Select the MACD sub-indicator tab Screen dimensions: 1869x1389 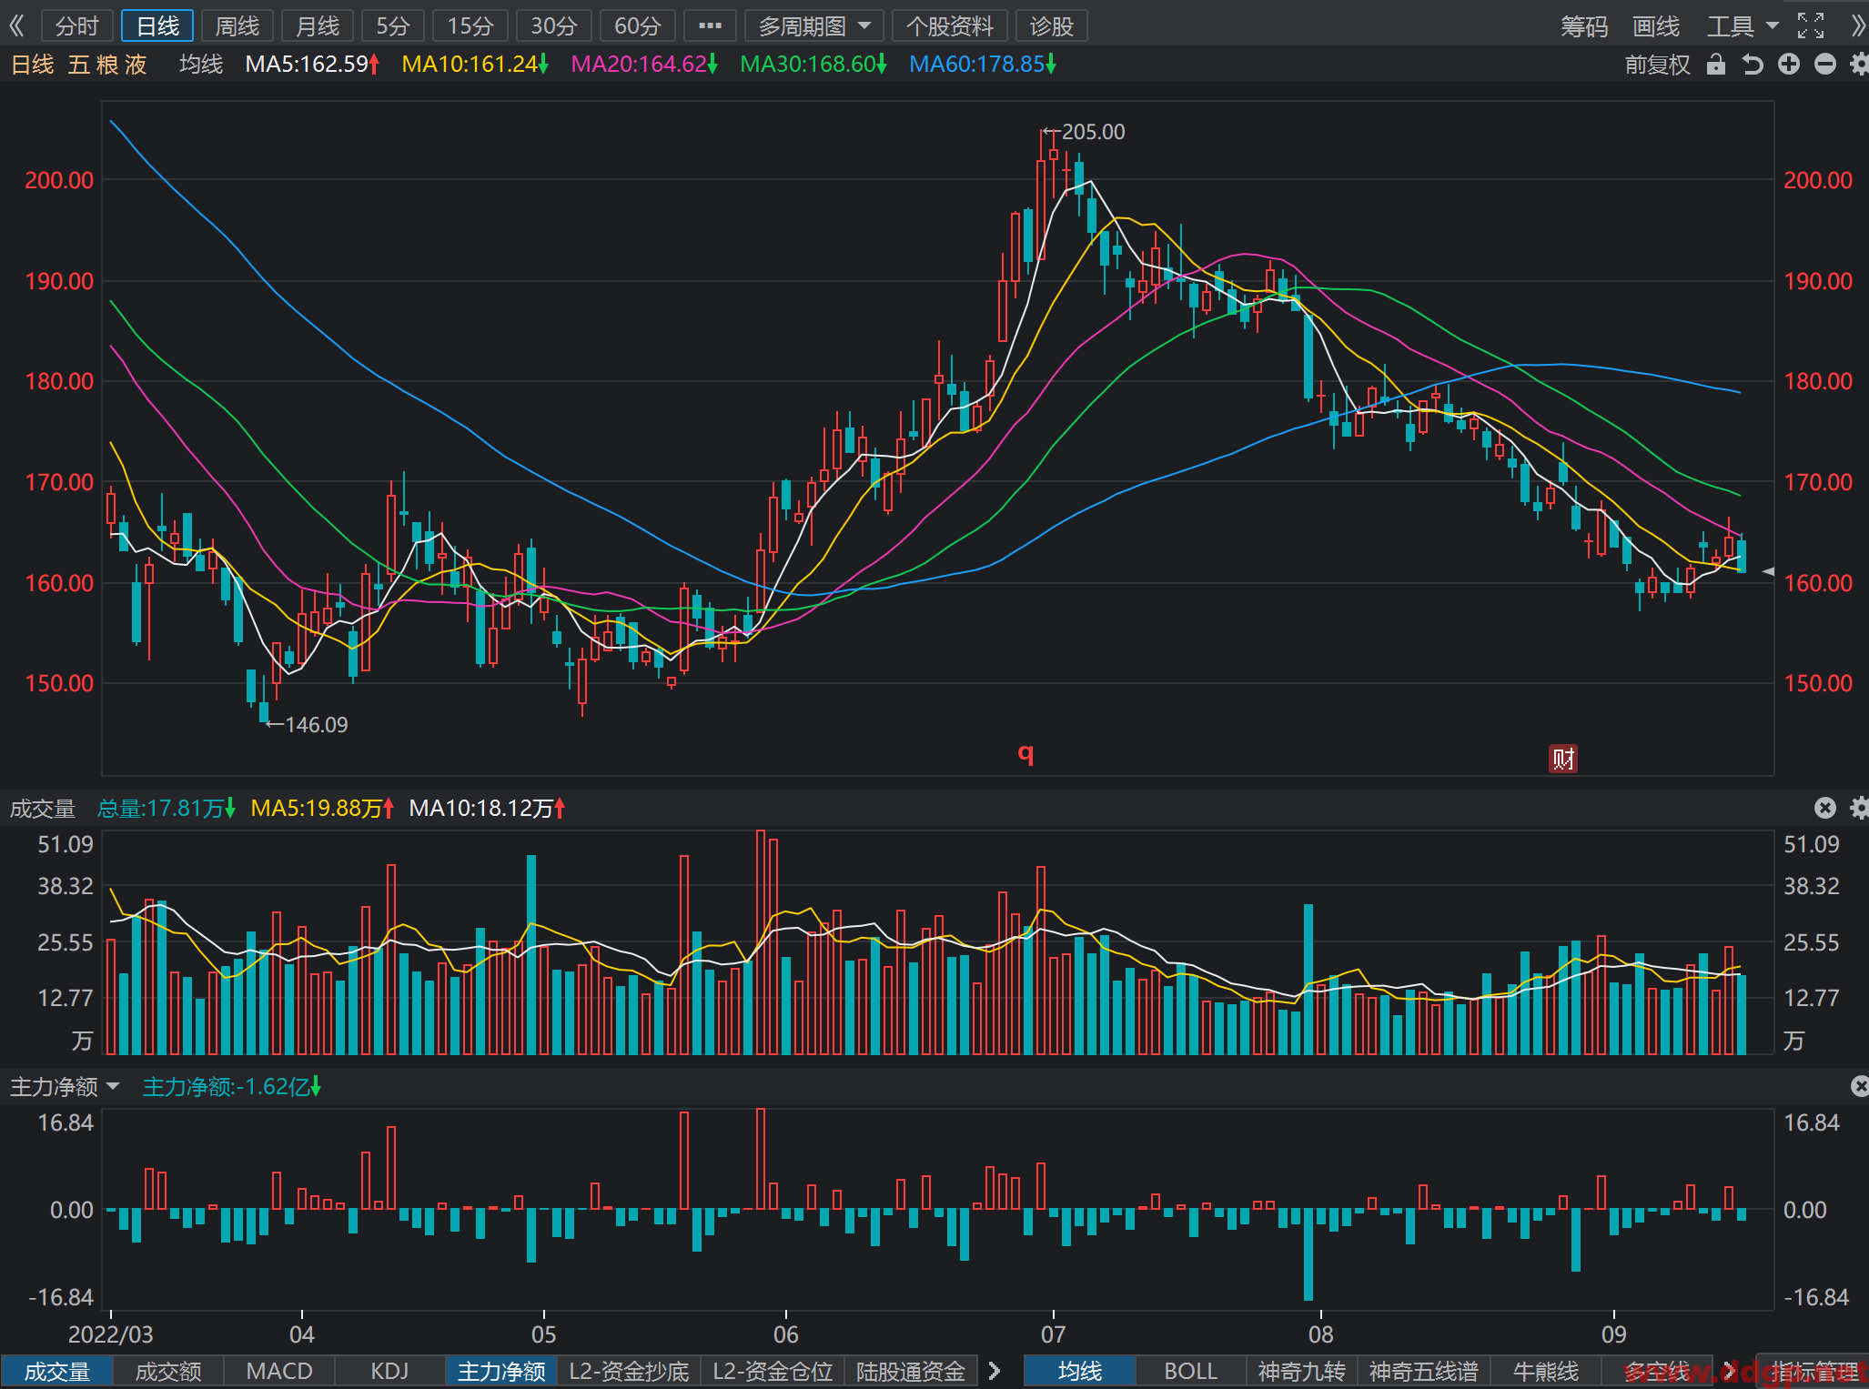pos(279,1371)
